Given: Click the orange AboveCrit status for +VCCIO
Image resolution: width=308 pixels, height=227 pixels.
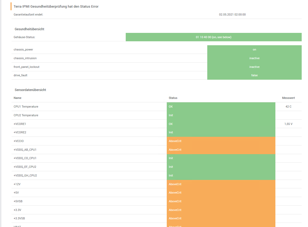Looking at the screenshot, I should [221, 141].
